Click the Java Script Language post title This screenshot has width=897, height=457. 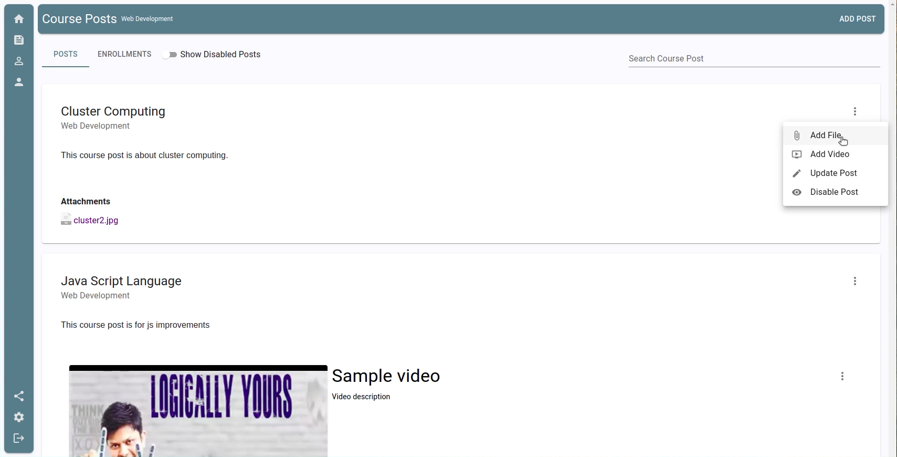coord(121,281)
